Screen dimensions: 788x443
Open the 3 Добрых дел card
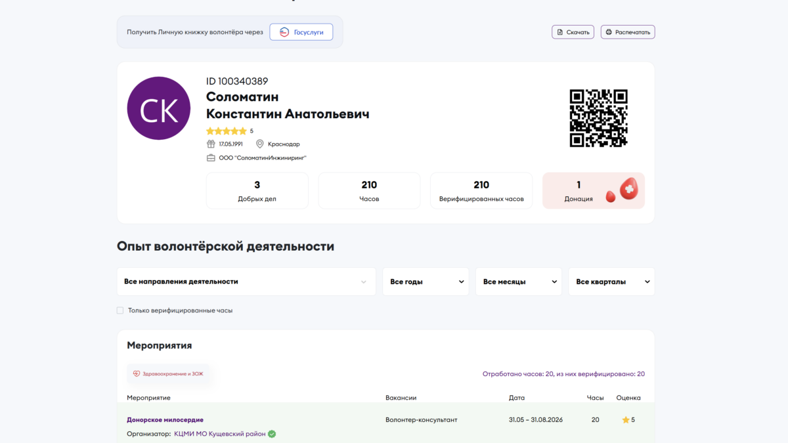[x=257, y=191]
